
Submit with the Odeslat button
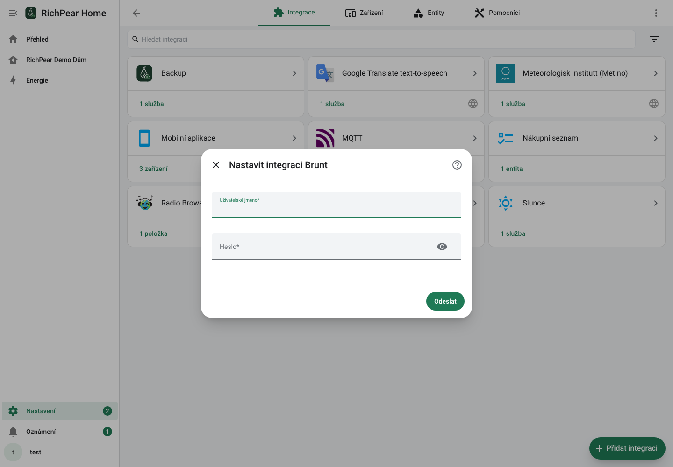point(445,301)
